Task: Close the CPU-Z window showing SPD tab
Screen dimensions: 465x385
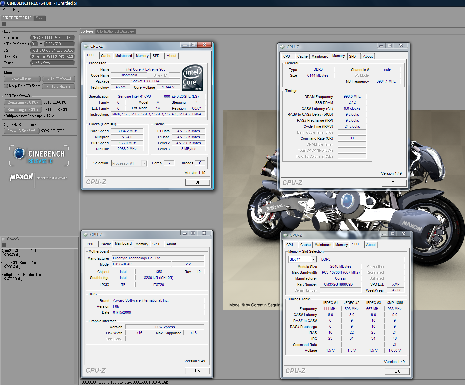Action: tap(404, 234)
